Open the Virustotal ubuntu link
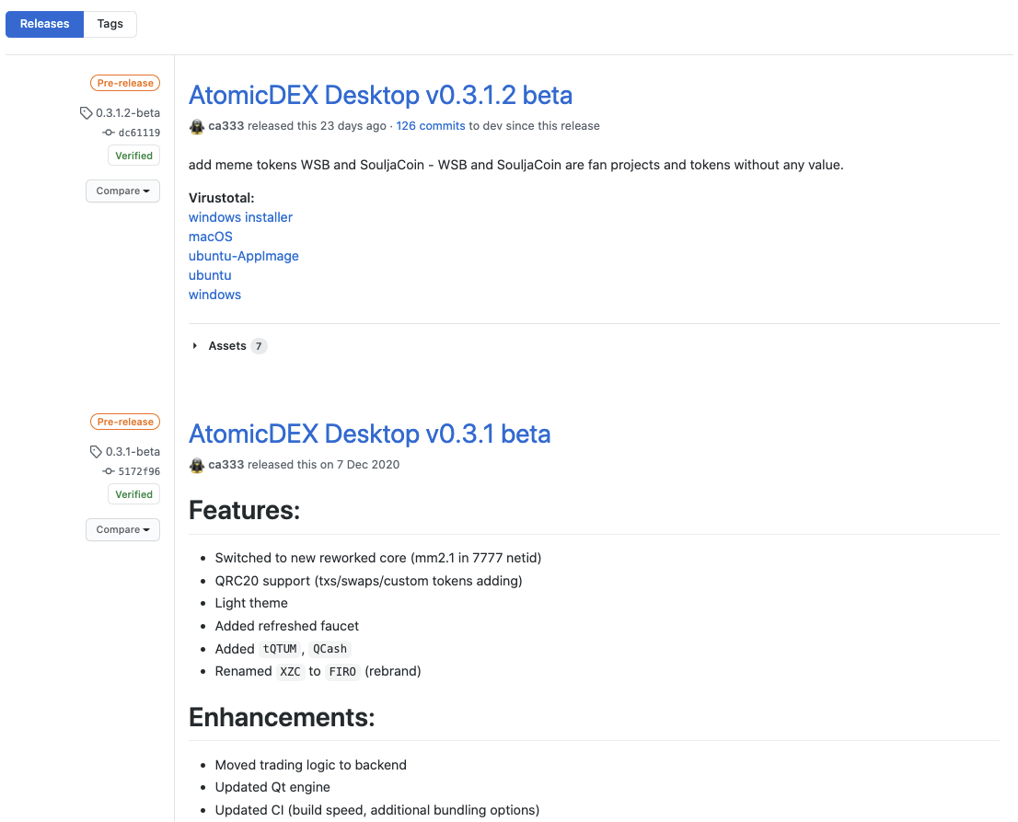 [x=210, y=275]
